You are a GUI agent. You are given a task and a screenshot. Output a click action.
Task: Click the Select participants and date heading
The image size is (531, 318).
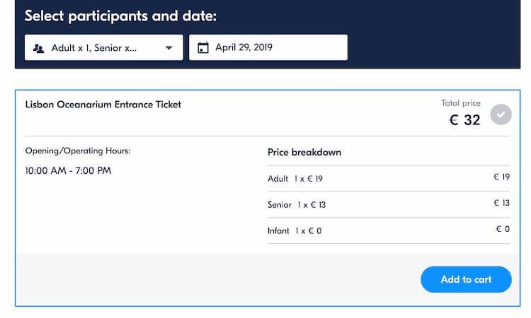coord(120,16)
